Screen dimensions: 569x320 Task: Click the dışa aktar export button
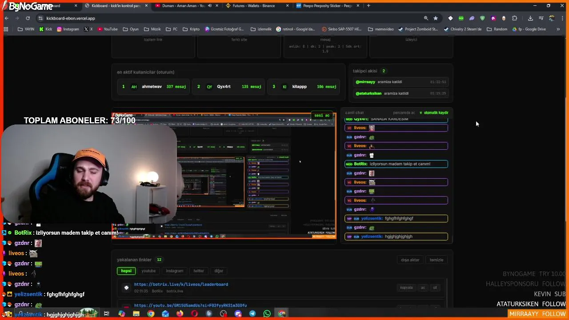[x=410, y=260]
